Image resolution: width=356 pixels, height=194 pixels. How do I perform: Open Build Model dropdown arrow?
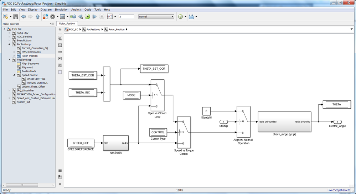coord(196,17)
